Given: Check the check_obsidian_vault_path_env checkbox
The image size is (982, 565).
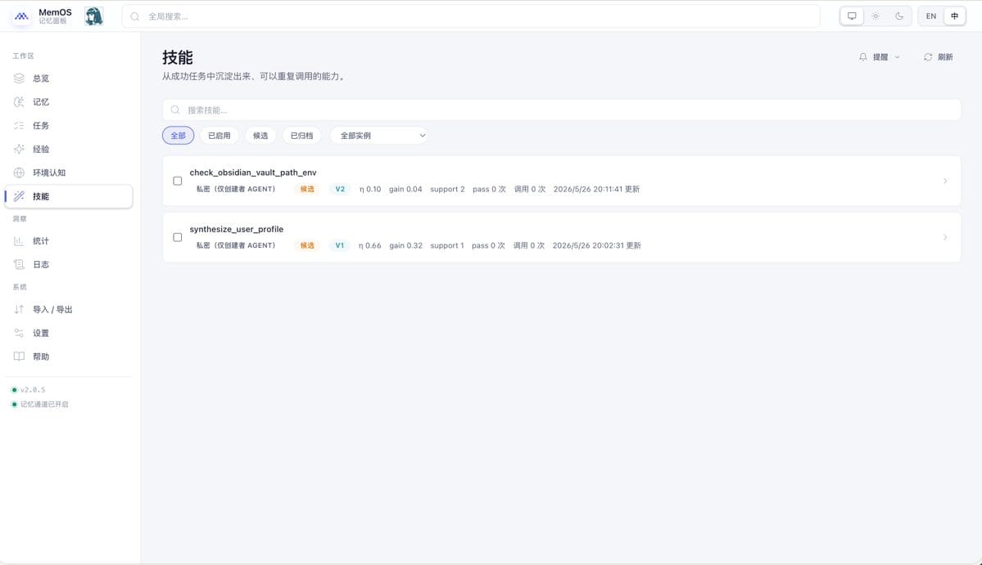Looking at the screenshot, I should [177, 181].
